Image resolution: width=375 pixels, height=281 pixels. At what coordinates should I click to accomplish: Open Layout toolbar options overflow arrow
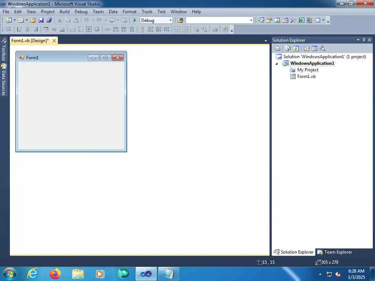(x=232, y=30)
